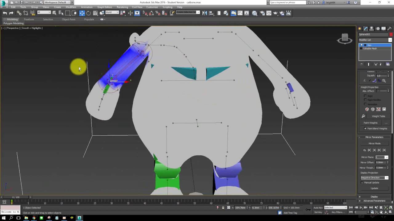
Task: Click the Paint Weights button
Action: (x=370, y=123)
